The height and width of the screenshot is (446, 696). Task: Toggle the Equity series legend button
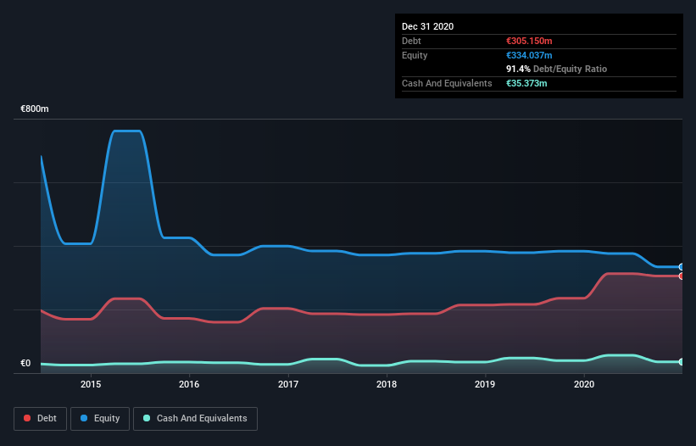(100, 419)
